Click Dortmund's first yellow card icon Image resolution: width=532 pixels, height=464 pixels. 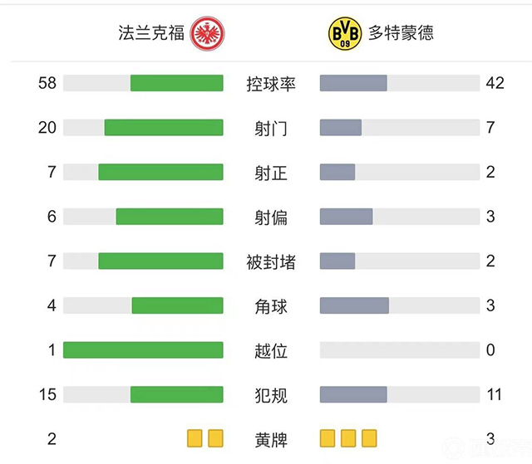pyautogui.click(x=328, y=437)
